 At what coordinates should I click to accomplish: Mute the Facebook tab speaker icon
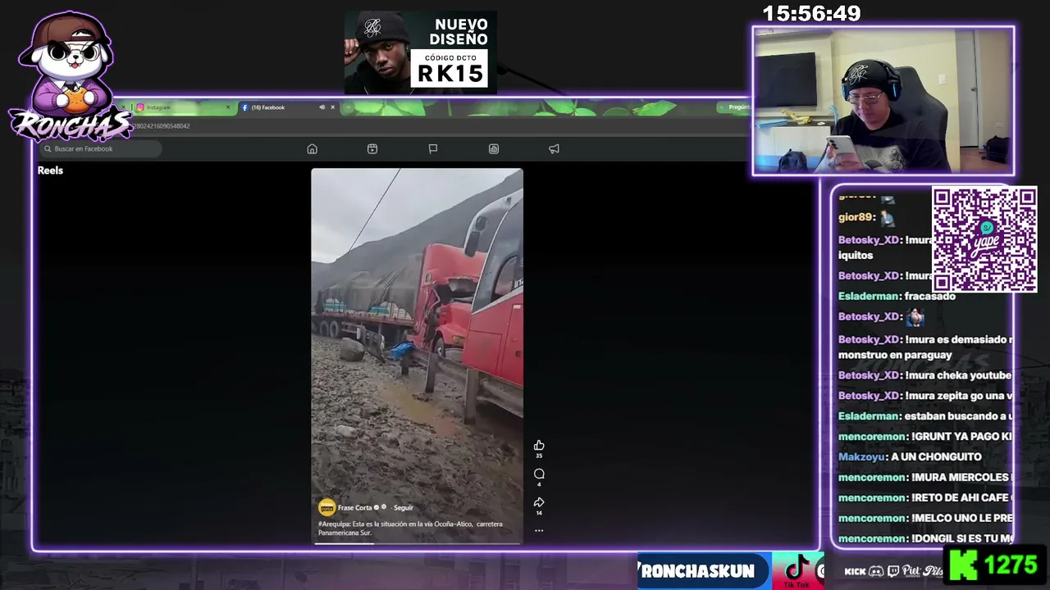[322, 107]
